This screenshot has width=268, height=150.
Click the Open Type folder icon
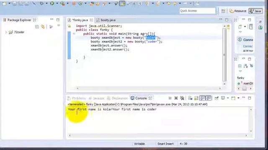point(92,3)
